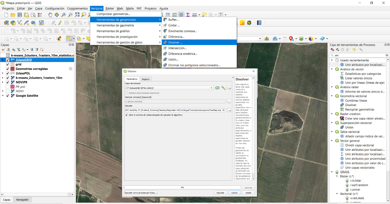The height and width of the screenshot is (204, 390).
Task: Click the Open Layer Styling brush icon
Action: click(x=3, y=49)
